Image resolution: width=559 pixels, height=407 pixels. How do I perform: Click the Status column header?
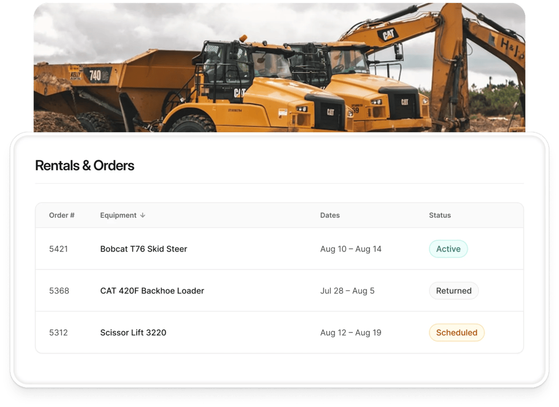440,215
